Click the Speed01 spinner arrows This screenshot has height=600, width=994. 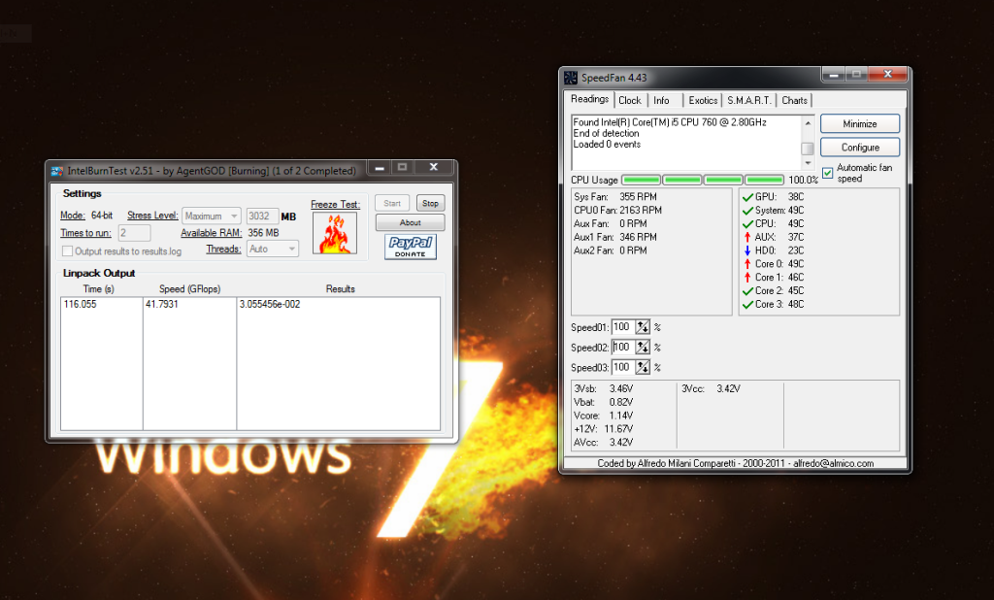[x=643, y=327]
